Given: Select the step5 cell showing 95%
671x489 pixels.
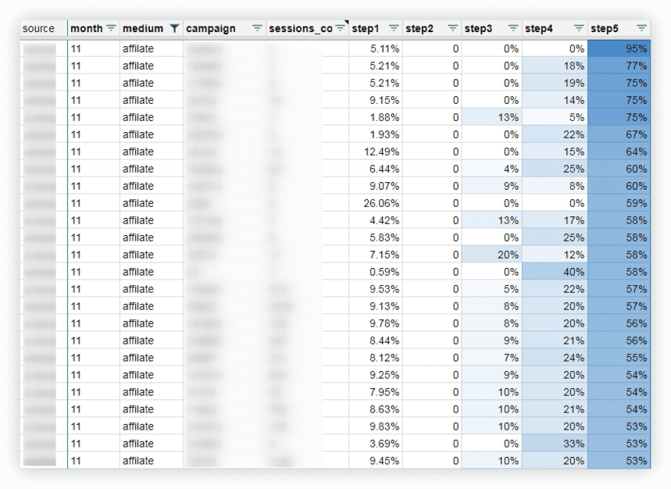Looking at the screenshot, I should [x=619, y=48].
